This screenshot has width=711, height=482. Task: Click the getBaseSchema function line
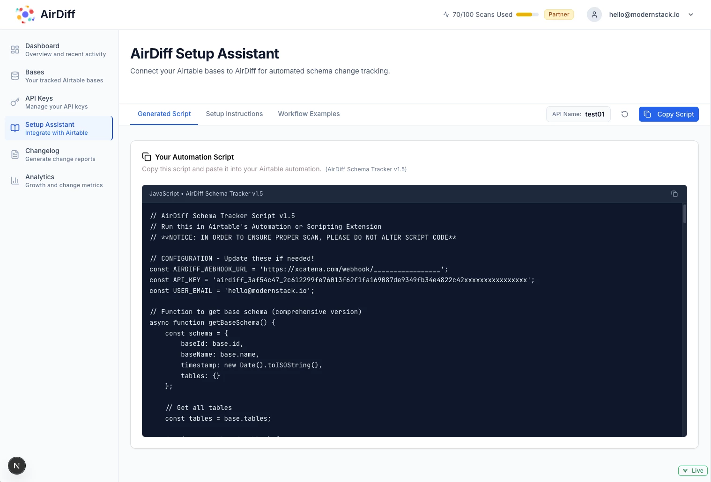pos(212,322)
